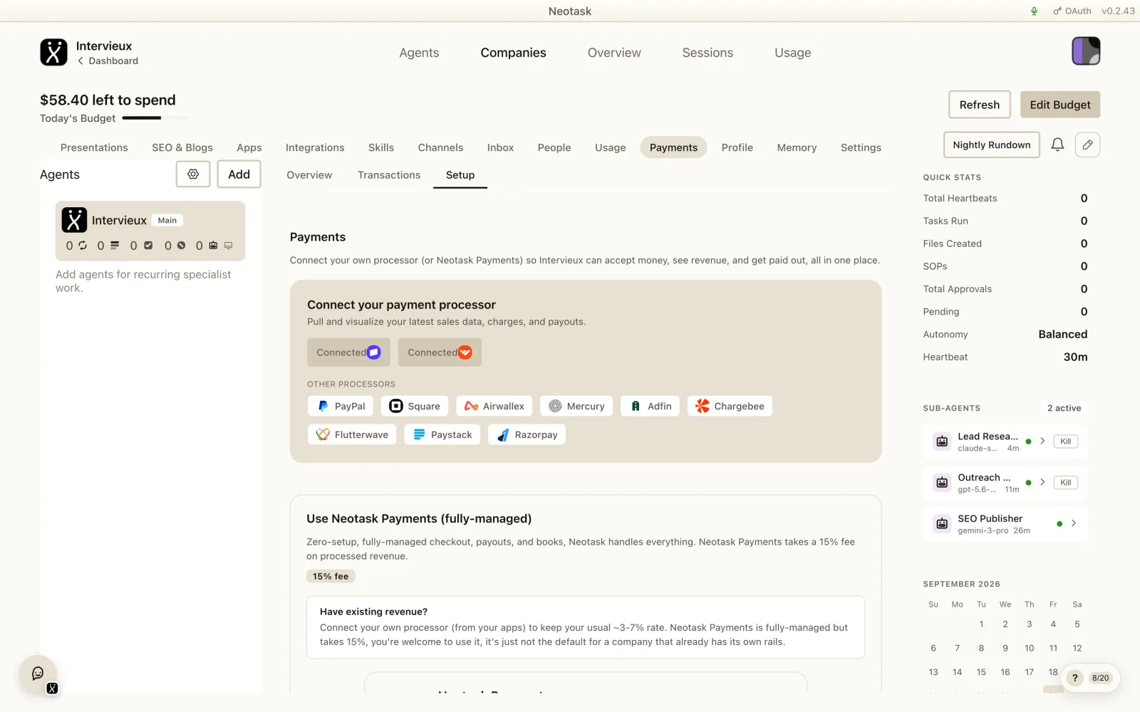This screenshot has width=1140, height=712.
Task: Click the pencil edit icon
Action: pos(1087,145)
